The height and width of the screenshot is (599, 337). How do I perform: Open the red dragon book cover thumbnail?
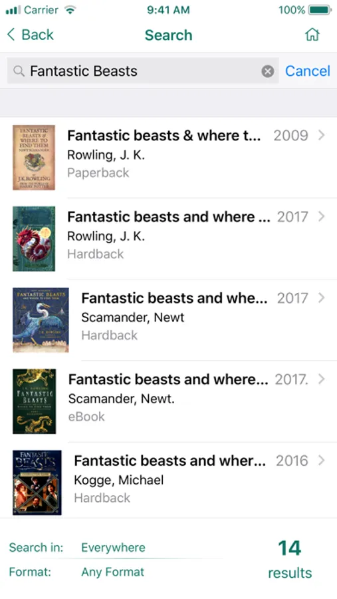pos(34,239)
